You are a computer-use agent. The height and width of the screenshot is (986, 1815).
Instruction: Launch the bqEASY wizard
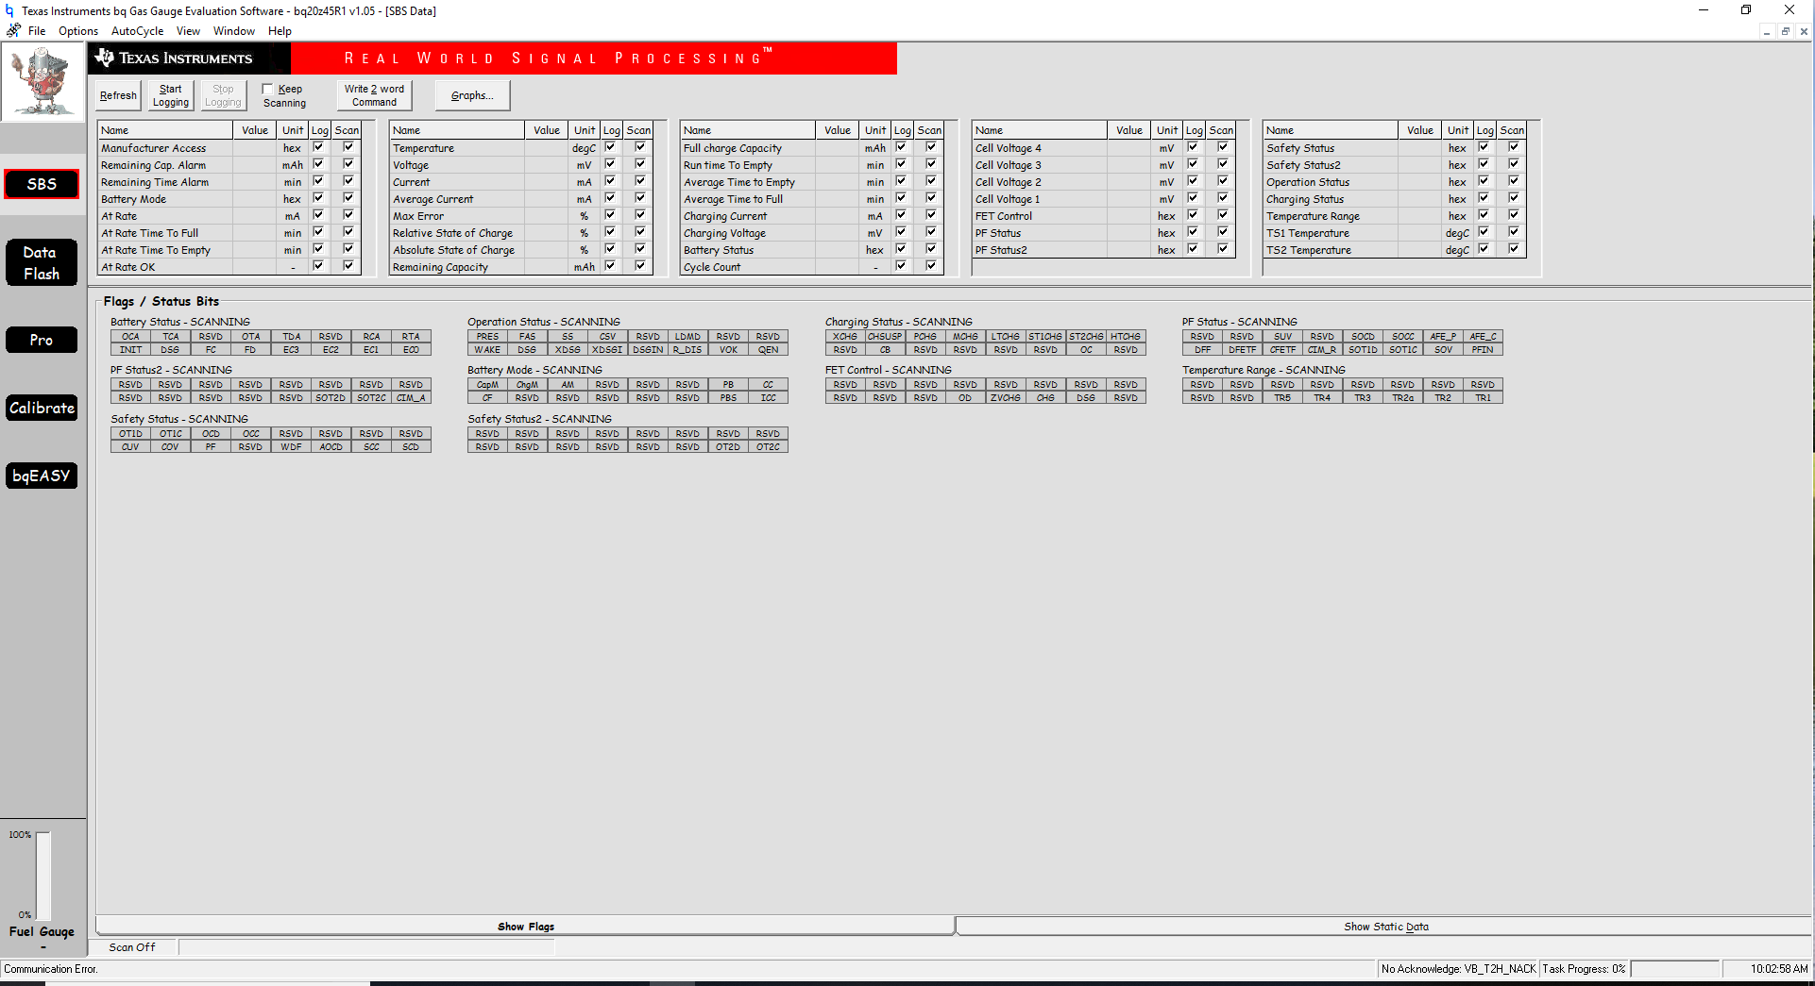(42, 476)
